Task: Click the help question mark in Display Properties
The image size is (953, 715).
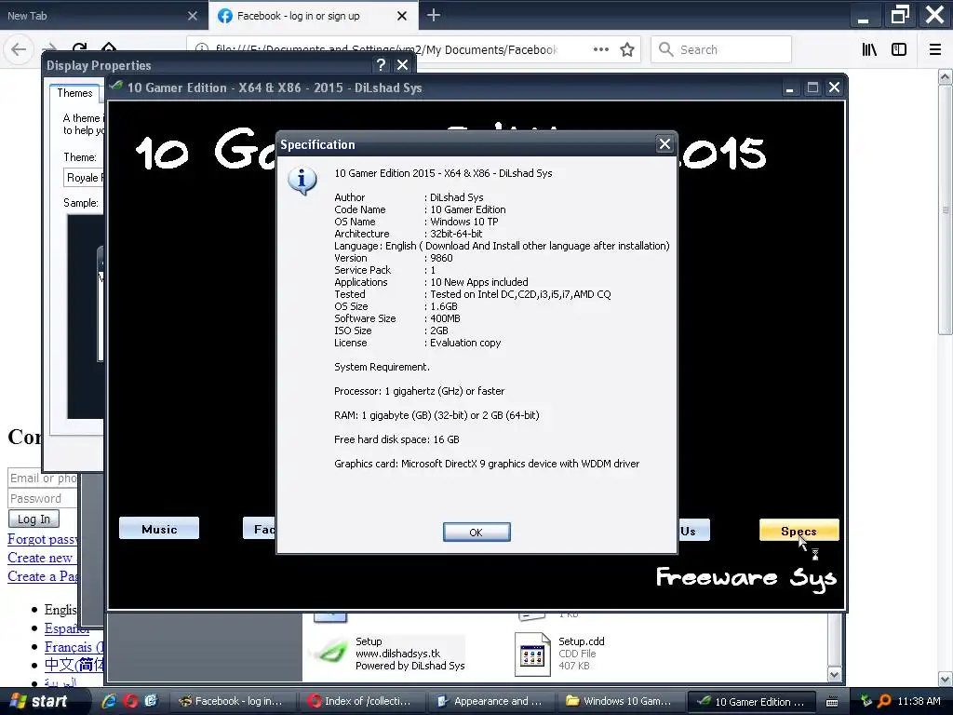Action: (381, 65)
